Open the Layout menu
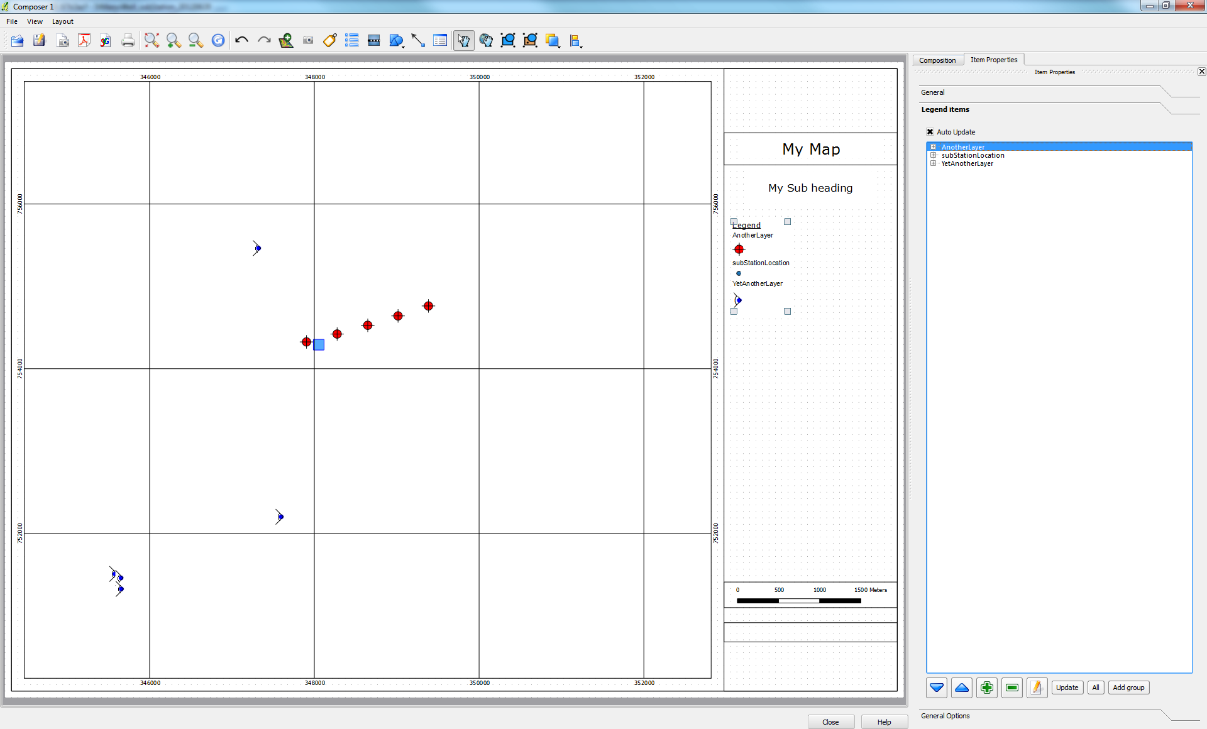Image resolution: width=1207 pixels, height=729 pixels. point(63,21)
